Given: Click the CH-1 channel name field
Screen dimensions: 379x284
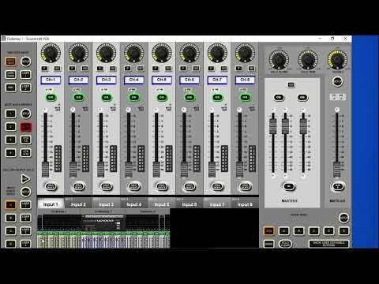Looking at the screenshot, I should 51,80.
